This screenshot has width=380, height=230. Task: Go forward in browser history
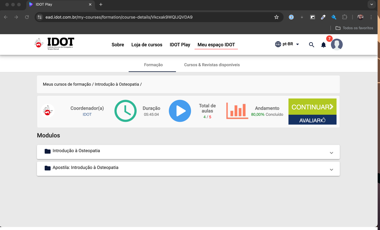coord(16,17)
